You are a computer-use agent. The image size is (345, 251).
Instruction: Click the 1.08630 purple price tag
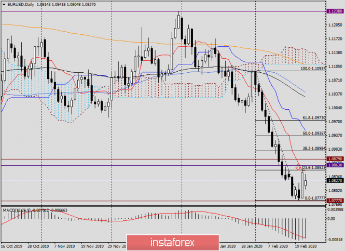tap(333, 165)
